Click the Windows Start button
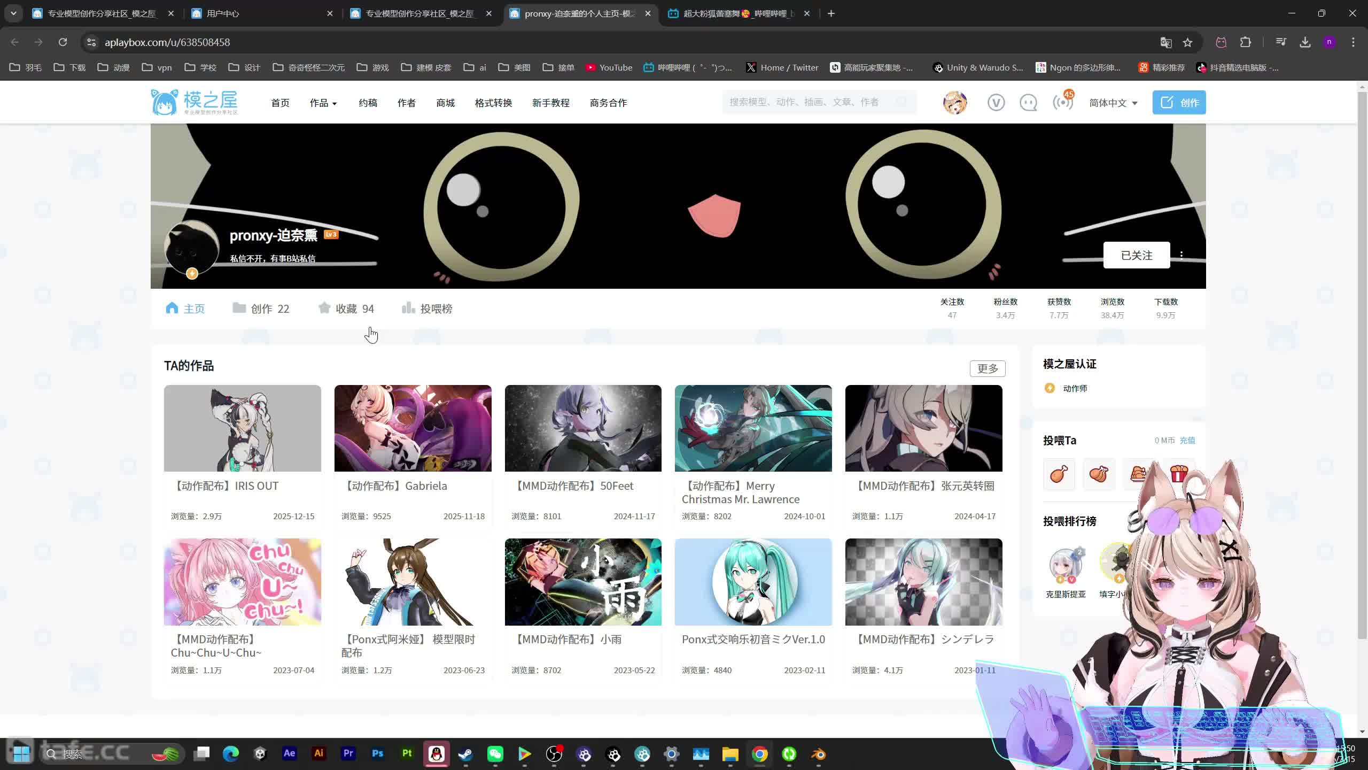 pyautogui.click(x=21, y=754)
